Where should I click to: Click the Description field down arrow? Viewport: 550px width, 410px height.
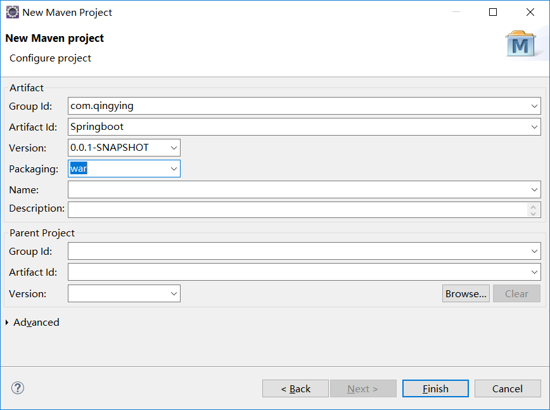(533, 214)
